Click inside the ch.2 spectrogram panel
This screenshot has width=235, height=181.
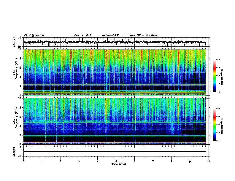115,121
